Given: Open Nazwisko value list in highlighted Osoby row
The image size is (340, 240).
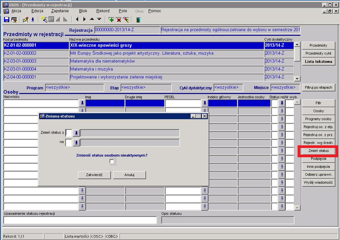Looking at the screenshot, I should pos(82,103).
